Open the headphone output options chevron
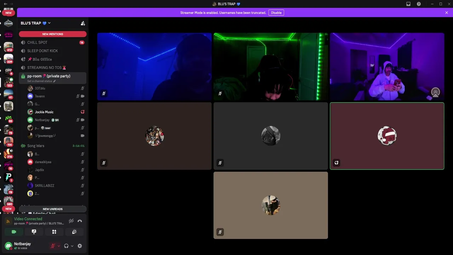453x255 pixels. coord(72,246)
